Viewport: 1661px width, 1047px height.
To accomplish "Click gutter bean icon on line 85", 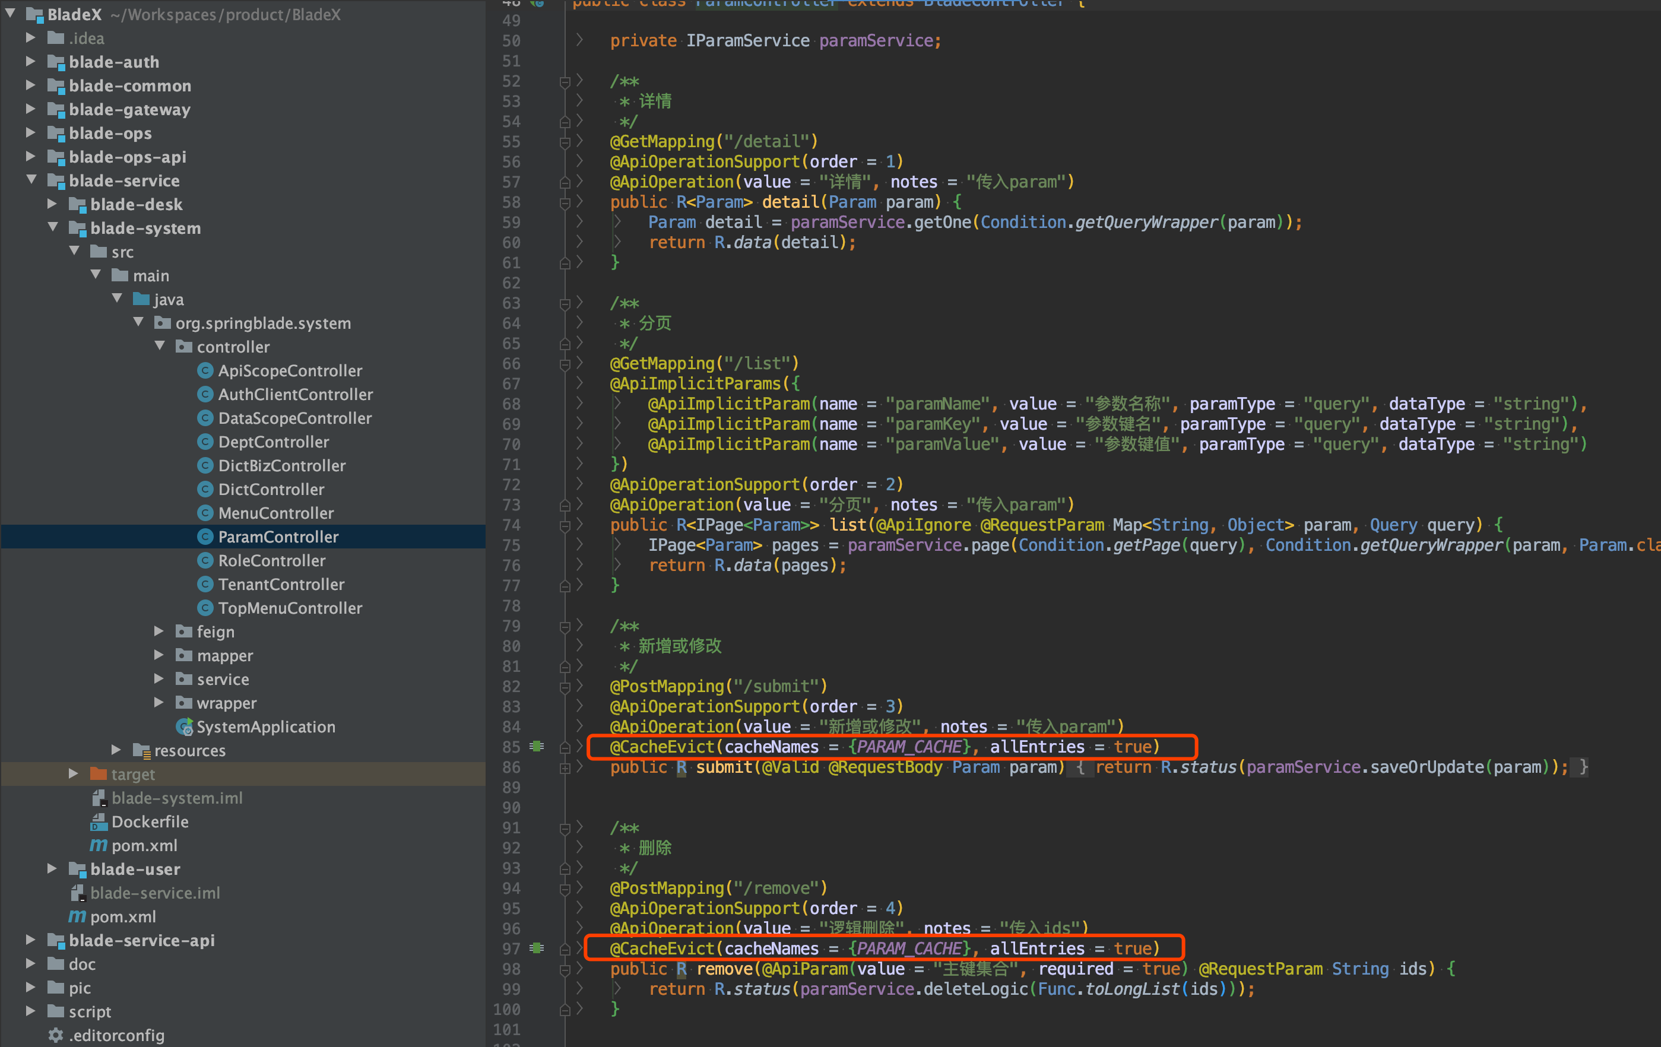I will pyautogui.click(x=537, y=746).
